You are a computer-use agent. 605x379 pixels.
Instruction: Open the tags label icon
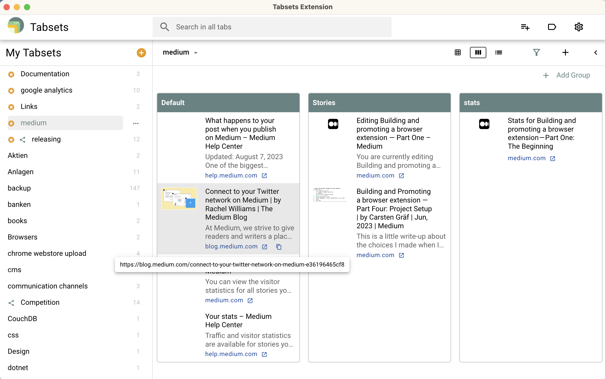click(x=552, y=27)
